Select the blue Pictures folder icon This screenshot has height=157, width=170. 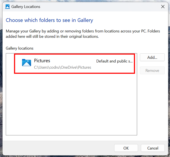coord(26,63)
